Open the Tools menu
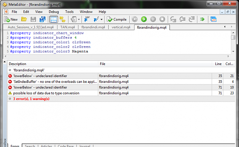The image size is (239, 147). [69, 12]
